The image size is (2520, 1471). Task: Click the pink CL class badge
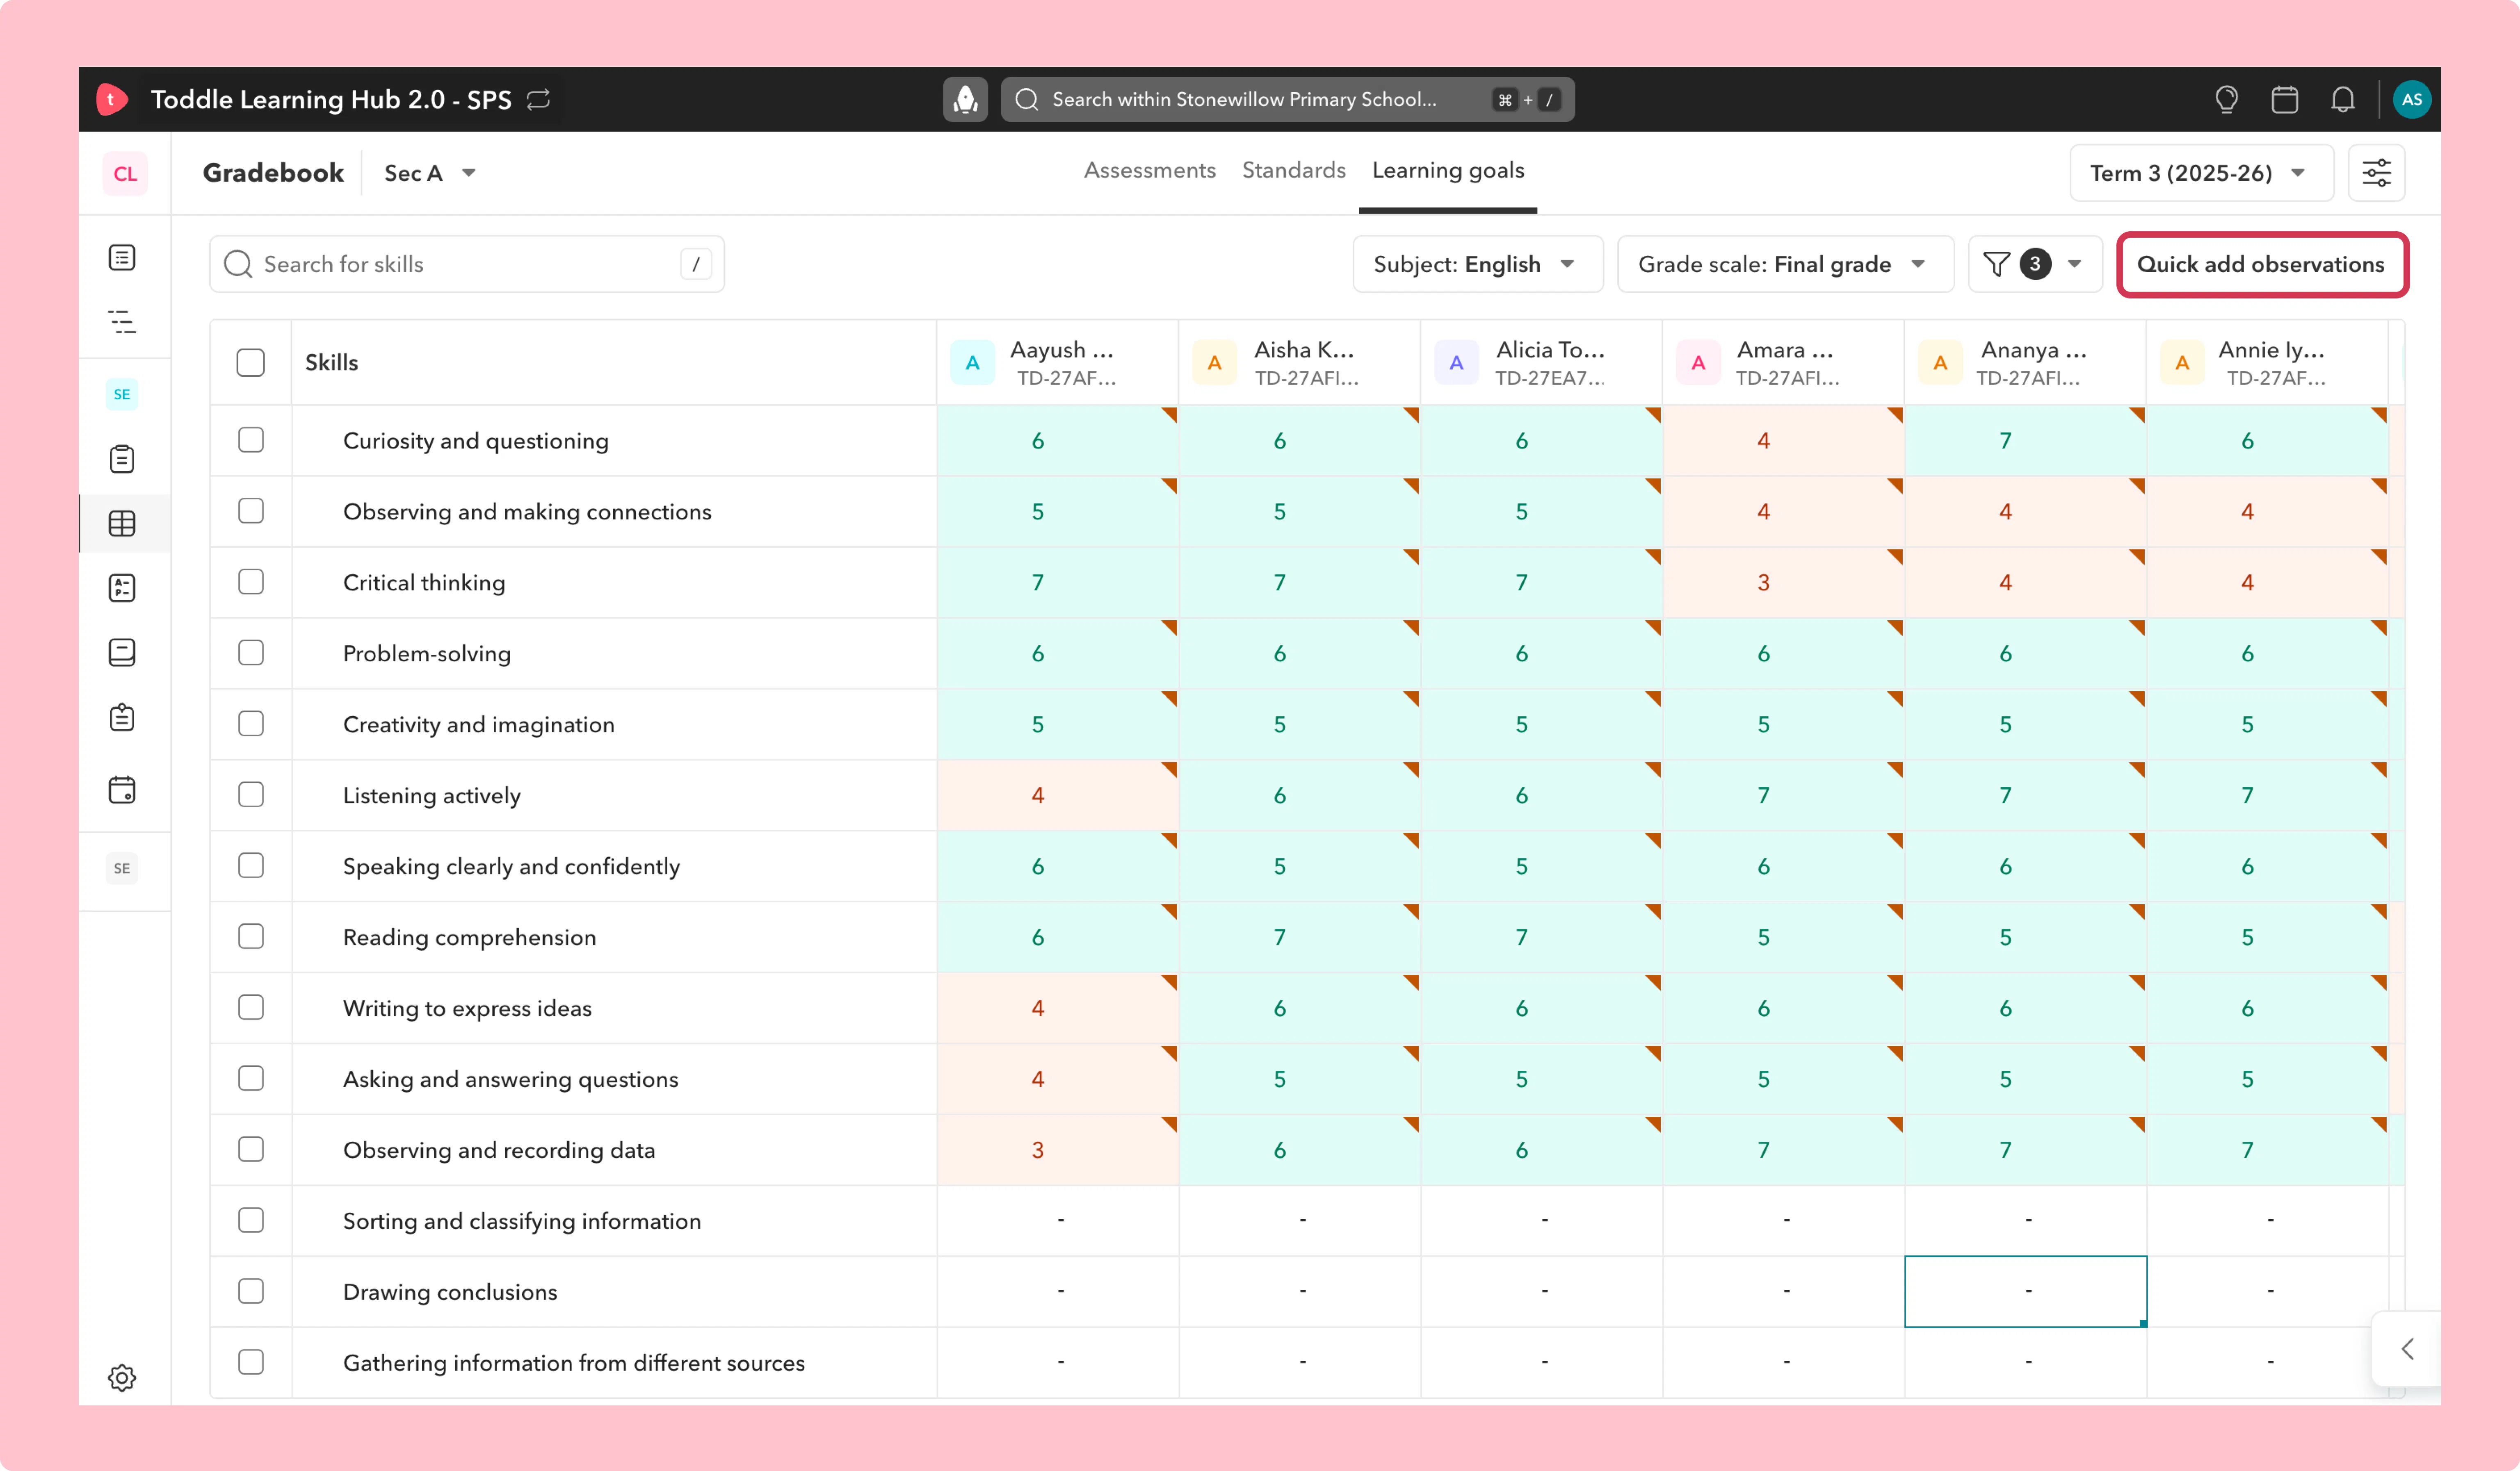point(125,173)
